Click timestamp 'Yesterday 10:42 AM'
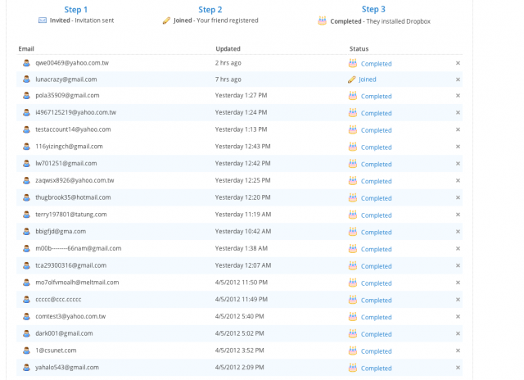The height and width of the screenshot is (380, 524). click(x=243, y=231)
